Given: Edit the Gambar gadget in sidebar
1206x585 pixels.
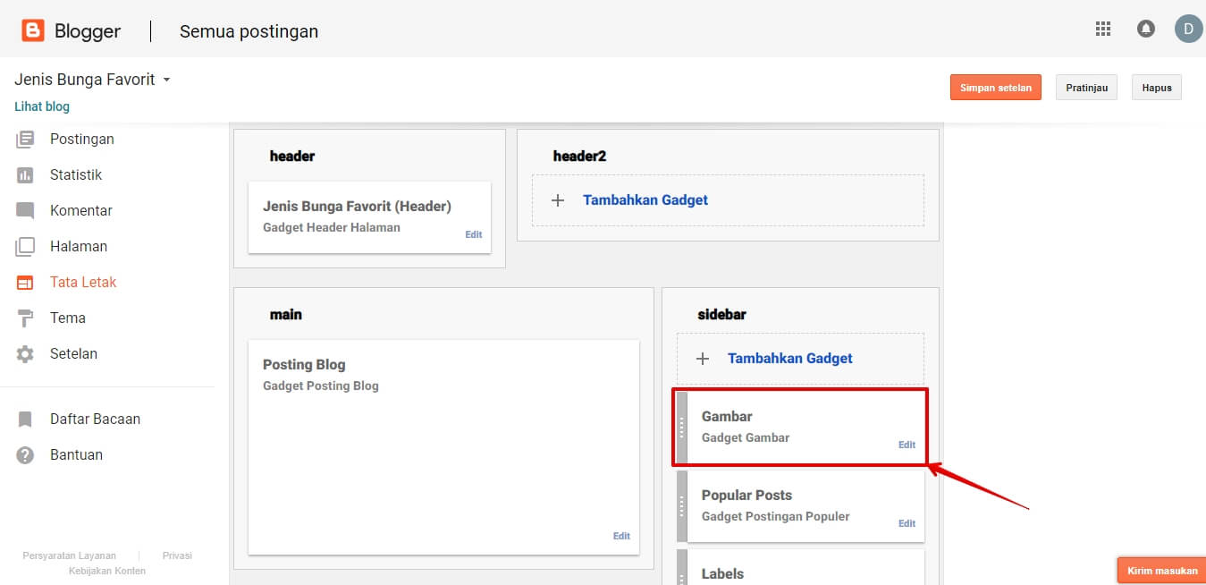Looking at the screenshot, I should (906, 444).
